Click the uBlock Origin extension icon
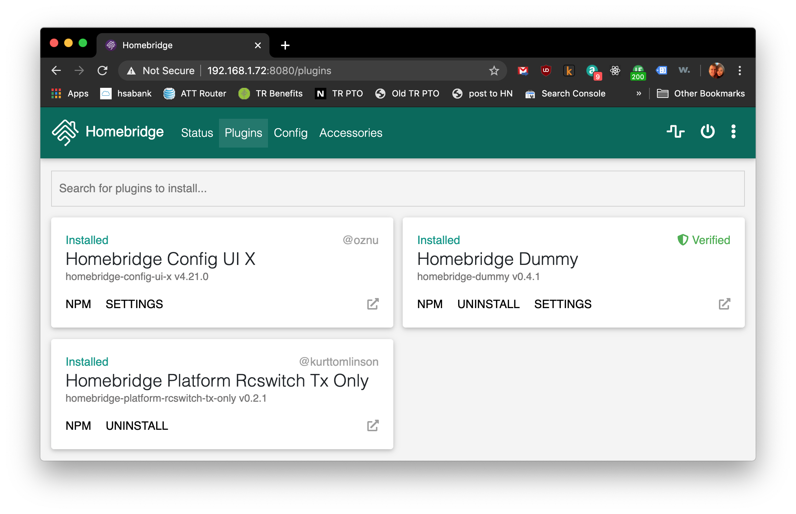This screenshot has width=796, height=514. point(546,71)
